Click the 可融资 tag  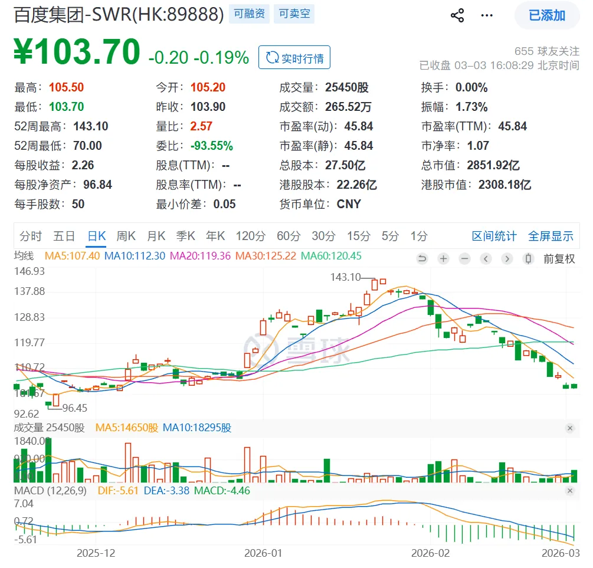tap(249, 14)
